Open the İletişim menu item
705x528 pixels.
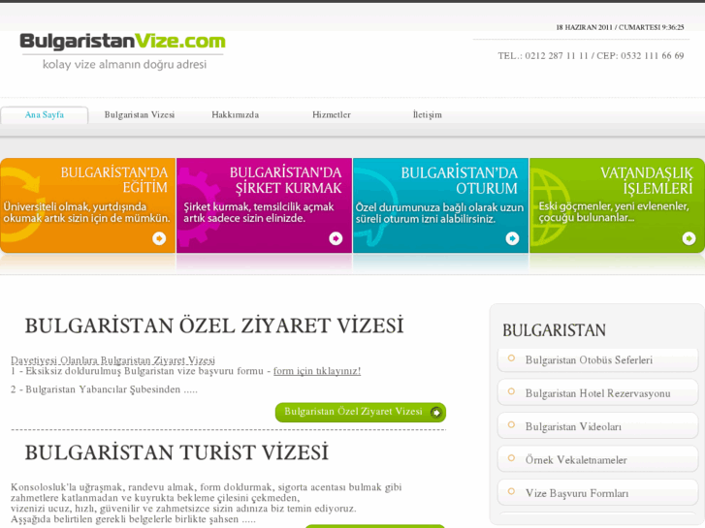click(x=427, y=115)
